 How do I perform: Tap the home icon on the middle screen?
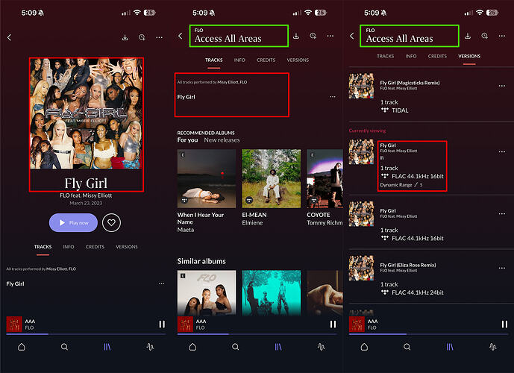click(x=192, y=347)
